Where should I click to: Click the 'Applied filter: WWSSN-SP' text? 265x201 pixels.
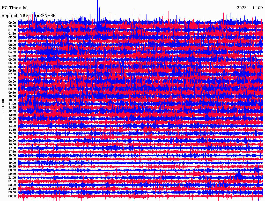(x=28, y=16)
